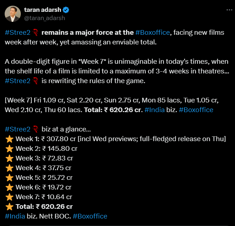Click the #India hashtag on the last line

[x=15, y=216]
